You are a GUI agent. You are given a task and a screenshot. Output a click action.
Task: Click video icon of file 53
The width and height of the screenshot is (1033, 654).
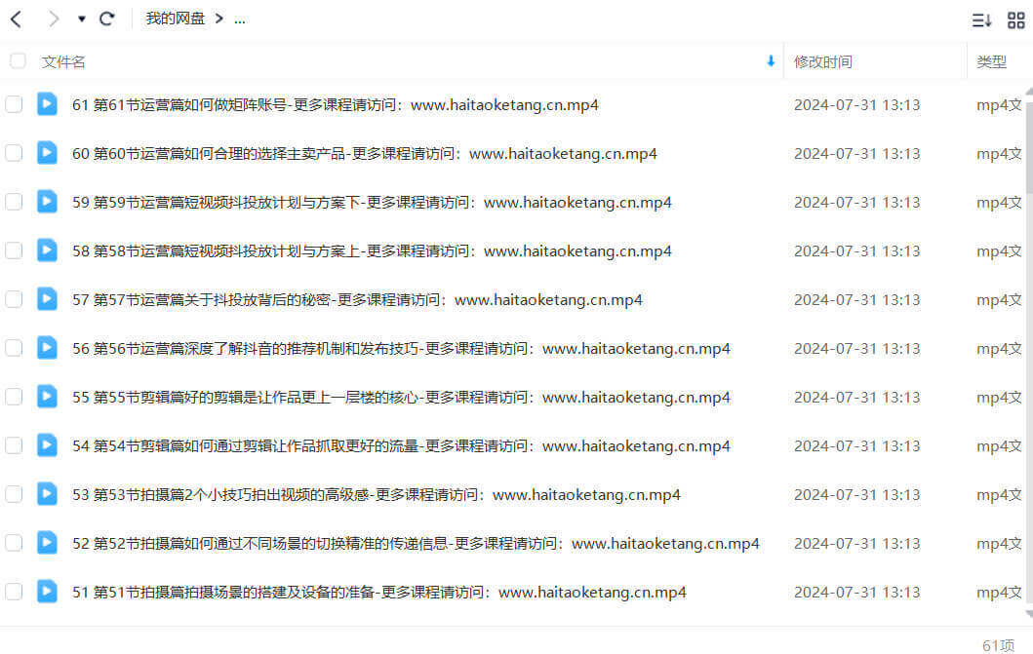click(47, 493)
